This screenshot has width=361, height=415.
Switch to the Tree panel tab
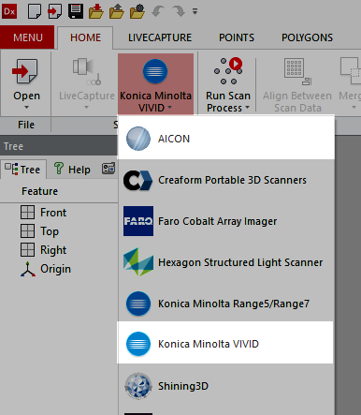pos(22,170)
